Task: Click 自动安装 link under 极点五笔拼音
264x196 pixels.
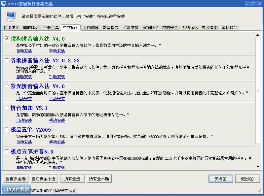Action: (24, 168)
